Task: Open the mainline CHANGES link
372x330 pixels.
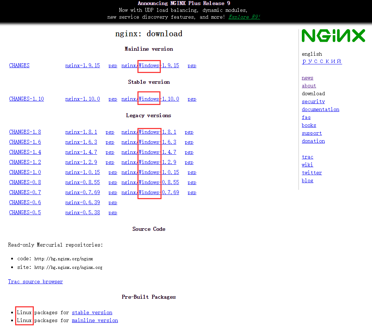Action: point(19,65)
